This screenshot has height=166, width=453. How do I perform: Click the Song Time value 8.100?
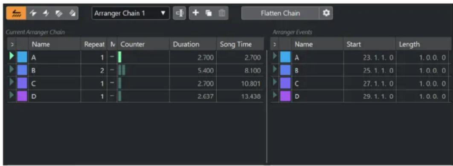point(252,71)
